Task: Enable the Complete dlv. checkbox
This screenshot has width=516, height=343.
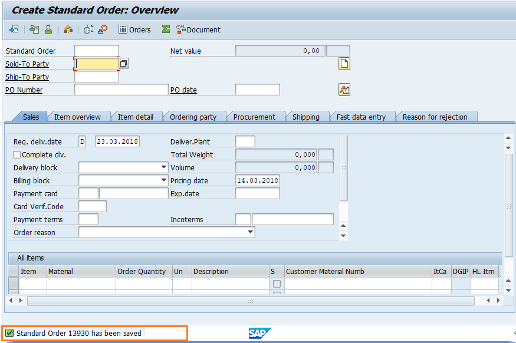Action: [x=17, y=155]
